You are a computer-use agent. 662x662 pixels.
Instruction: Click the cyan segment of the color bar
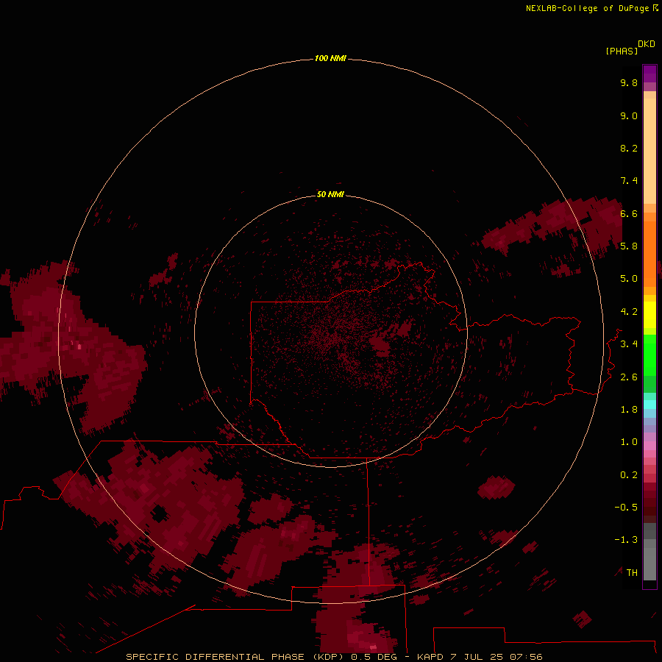[x=649, y=404]
